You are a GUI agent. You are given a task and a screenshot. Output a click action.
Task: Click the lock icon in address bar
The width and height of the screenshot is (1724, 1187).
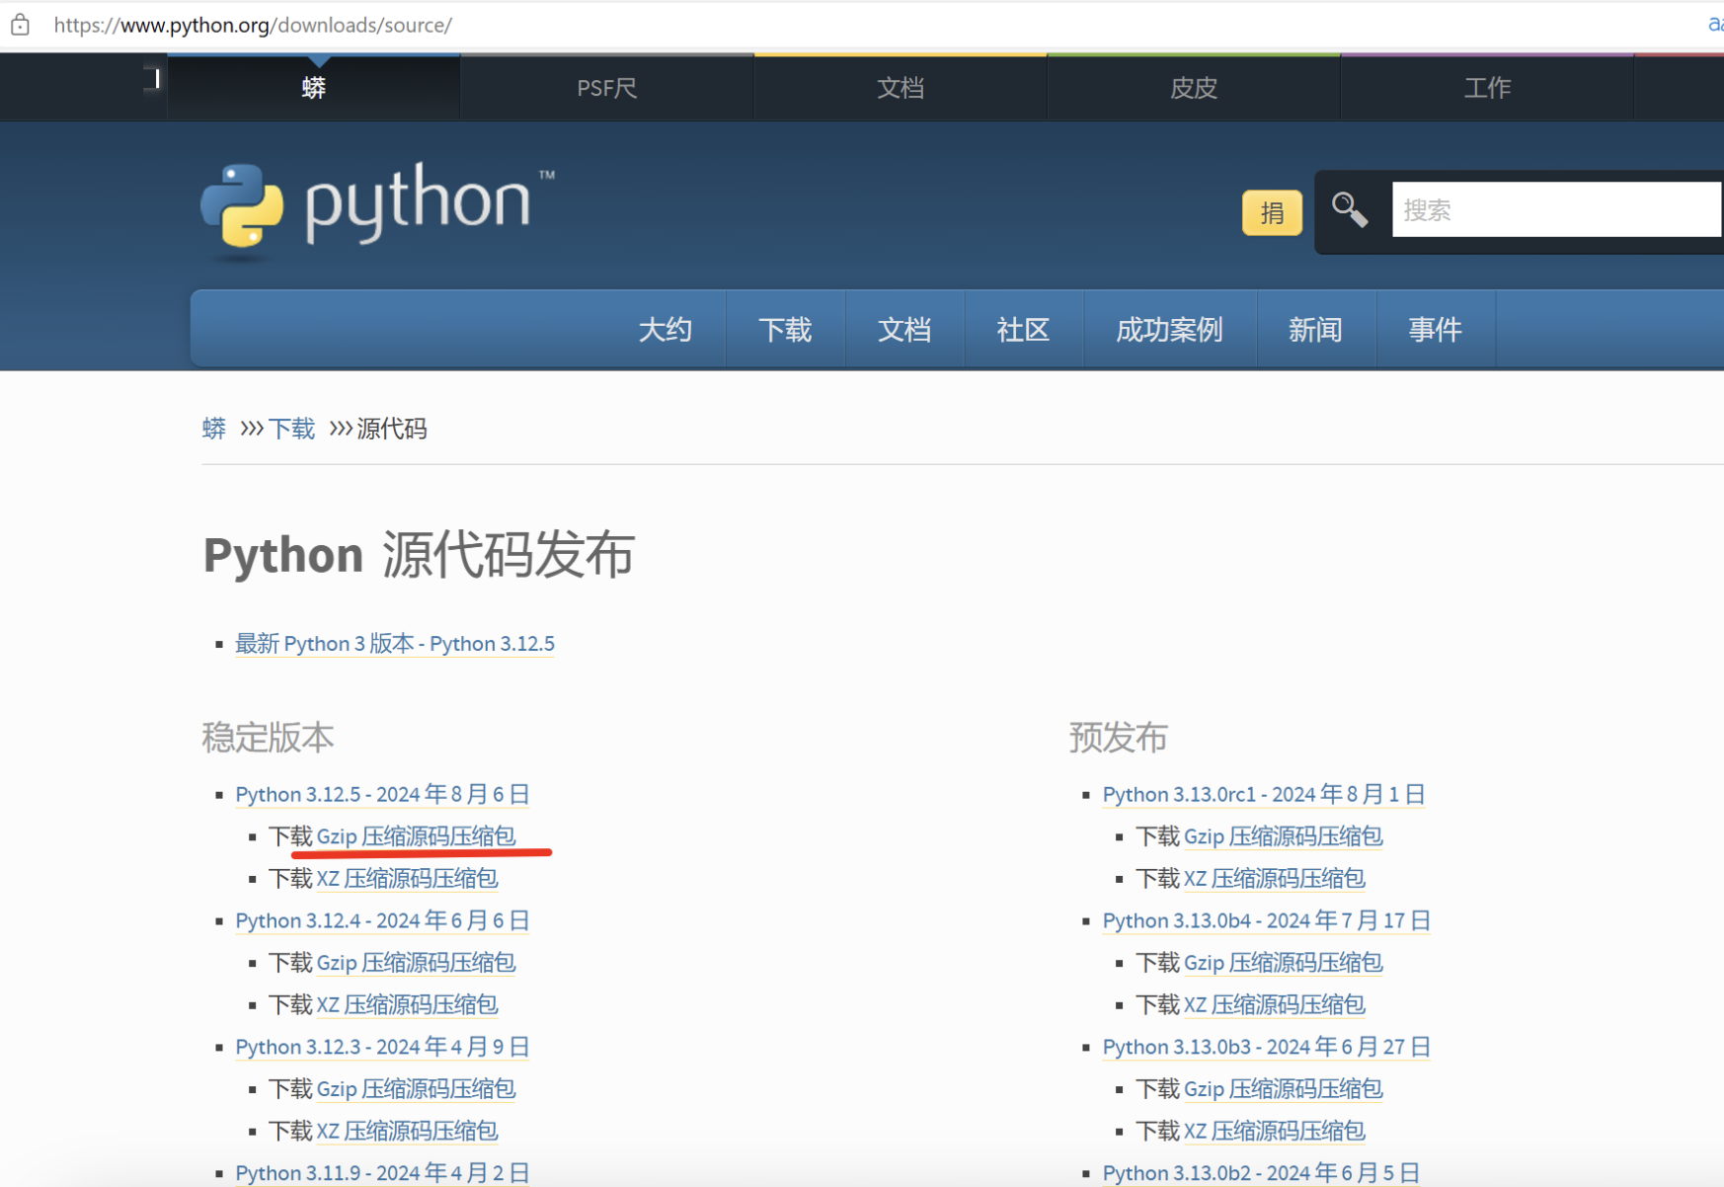tap(20, 25)
